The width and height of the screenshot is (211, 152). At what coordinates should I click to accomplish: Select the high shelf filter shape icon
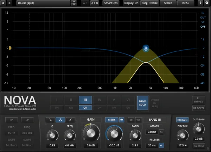(x=70, y=120)
